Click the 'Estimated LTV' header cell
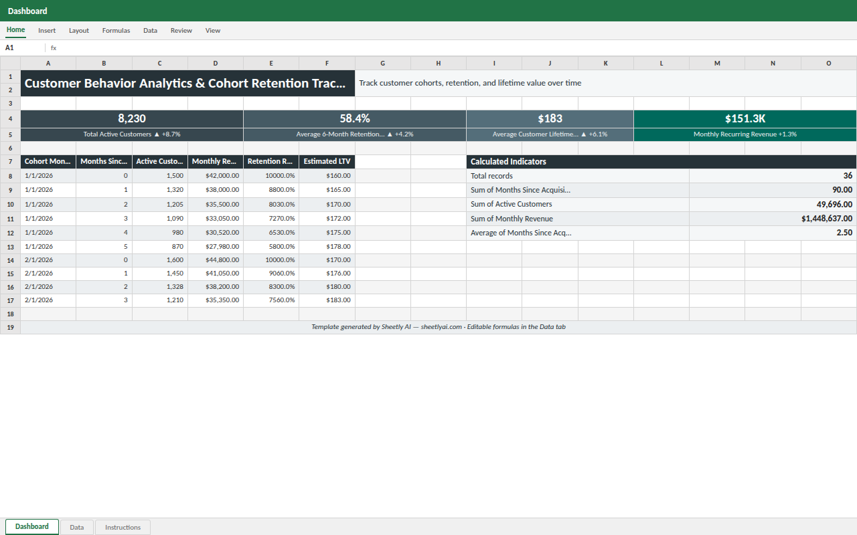The width and height of the screenshot is (857, 535). (x=327, y=162)
